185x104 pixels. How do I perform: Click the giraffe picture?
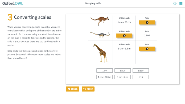100,53
